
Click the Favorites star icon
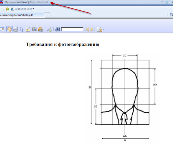tap(7, 9)
